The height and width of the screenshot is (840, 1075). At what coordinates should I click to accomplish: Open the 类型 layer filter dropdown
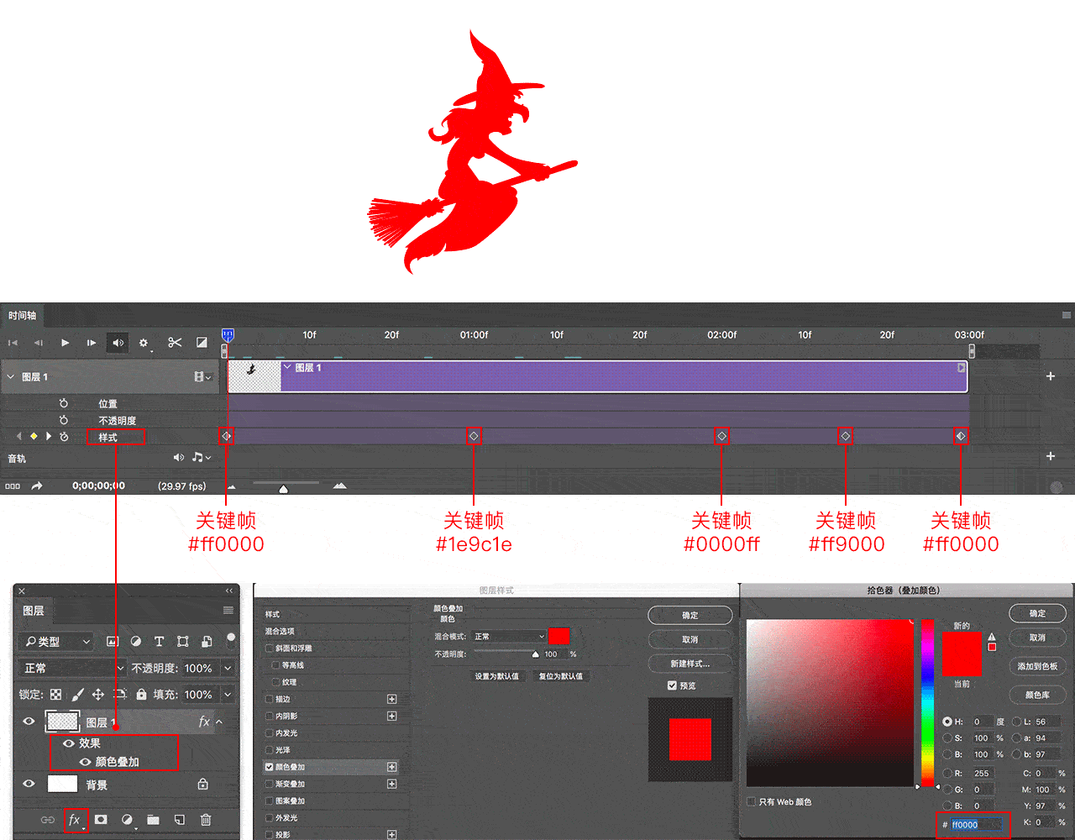pos(57,641)
